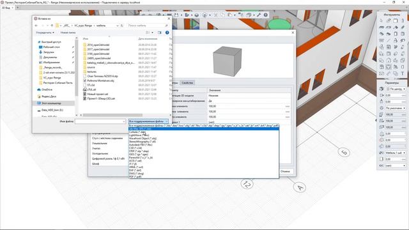Open the 'По центру' alignment dropdown in Parameters
409x230 pixels.
(396, 89)
